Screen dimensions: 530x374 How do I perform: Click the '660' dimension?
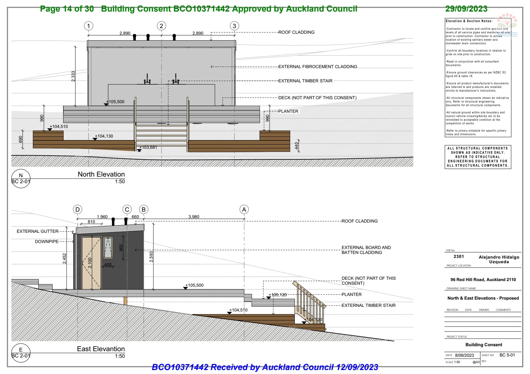coord(135,217)
